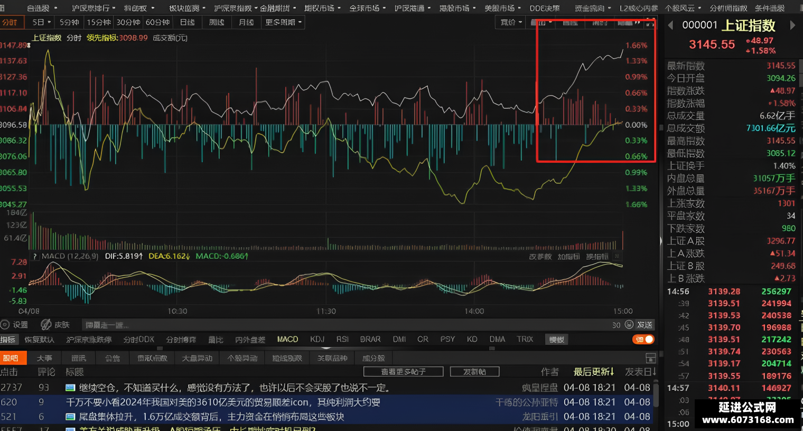Switch to the 15-minute chart tab
The width and height of the screenshot is (803, 431).
pos(99,22)
